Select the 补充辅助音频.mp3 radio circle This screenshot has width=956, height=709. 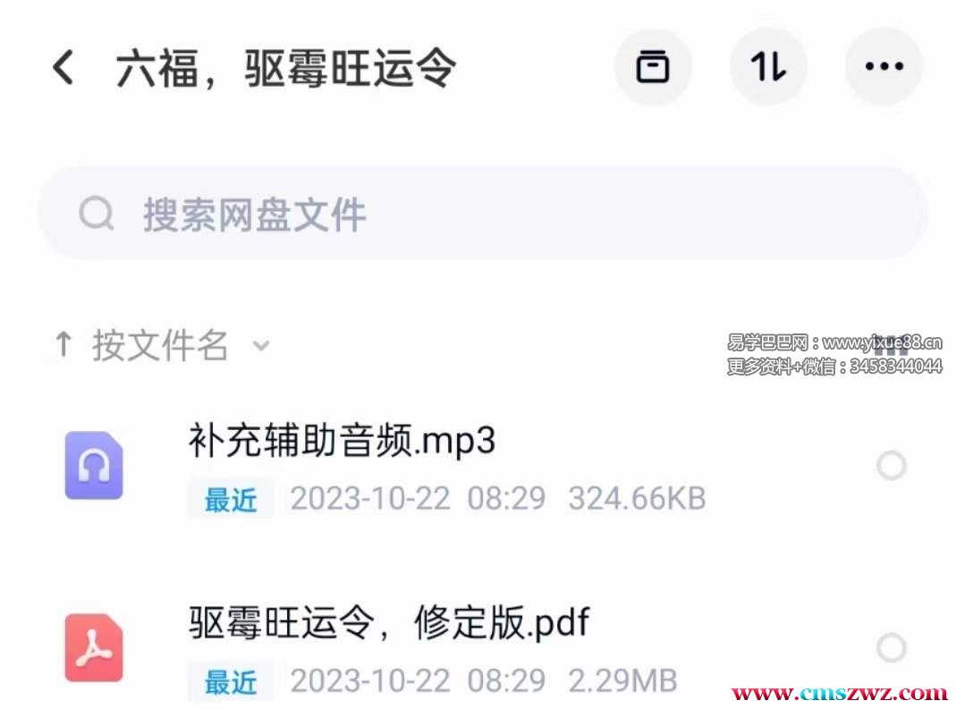point(892,466)
